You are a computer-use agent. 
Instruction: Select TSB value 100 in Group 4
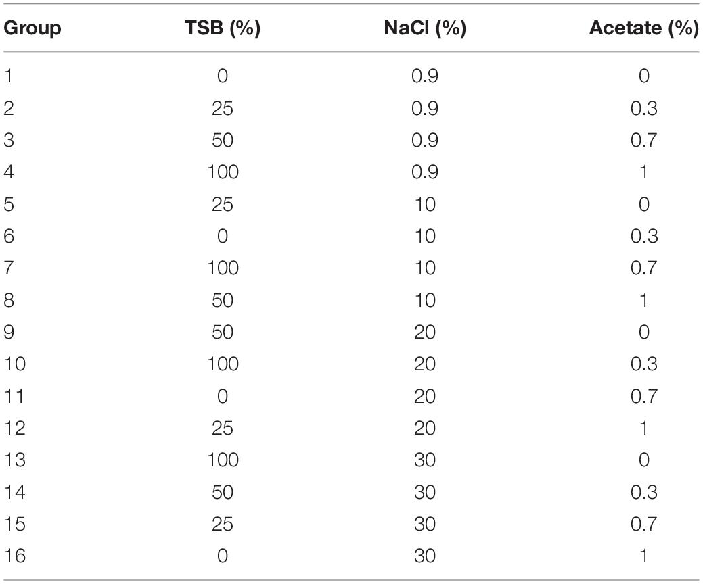coord(223,172)
